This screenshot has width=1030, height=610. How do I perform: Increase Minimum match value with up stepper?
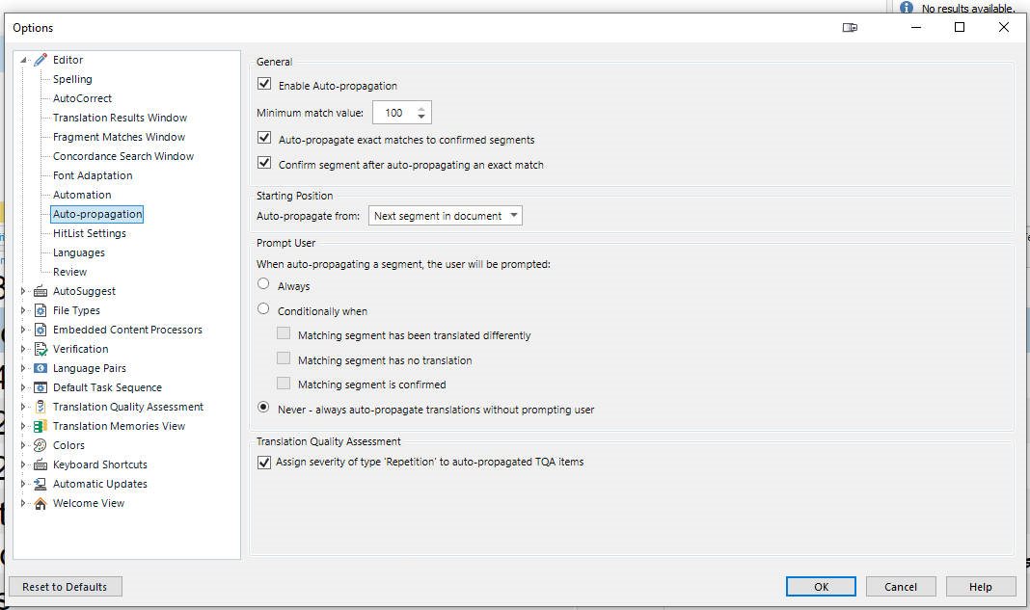[x=421, y=108]
